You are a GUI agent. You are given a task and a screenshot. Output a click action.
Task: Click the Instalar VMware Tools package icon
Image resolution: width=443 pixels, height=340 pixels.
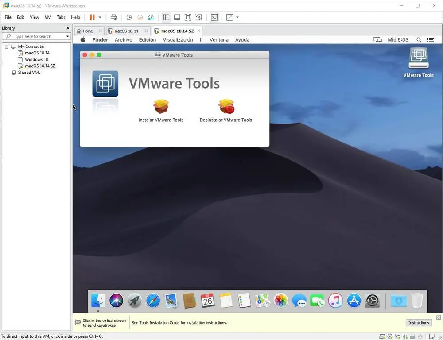tap(161, 106)
